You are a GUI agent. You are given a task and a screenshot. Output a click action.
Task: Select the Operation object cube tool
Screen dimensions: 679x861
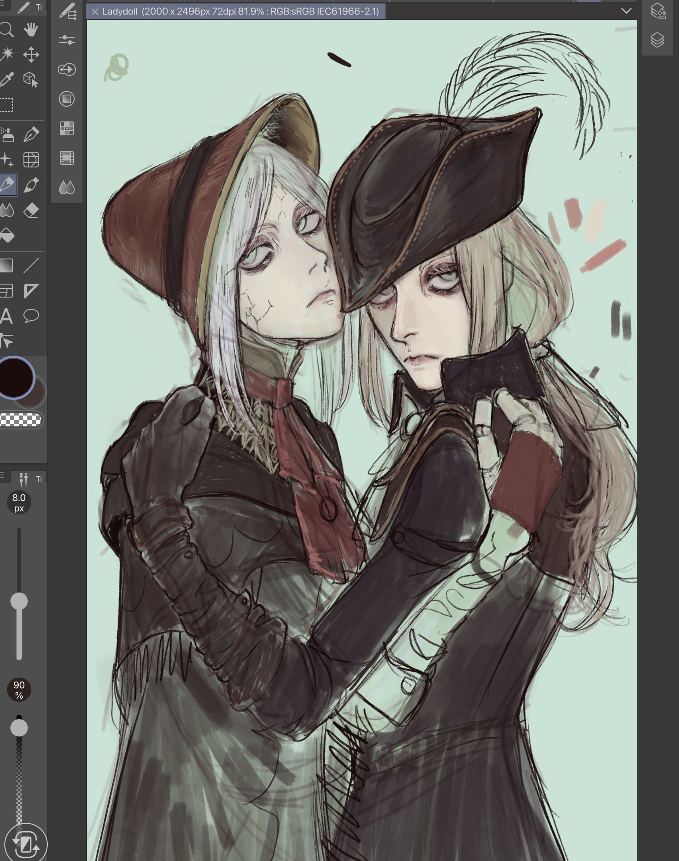31,80
